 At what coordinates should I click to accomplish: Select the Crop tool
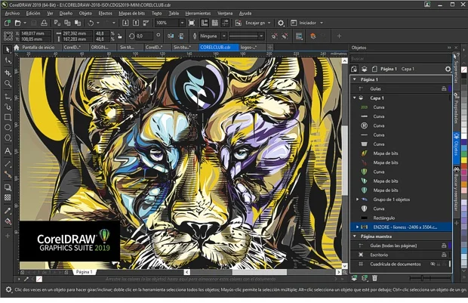[8, 73]
